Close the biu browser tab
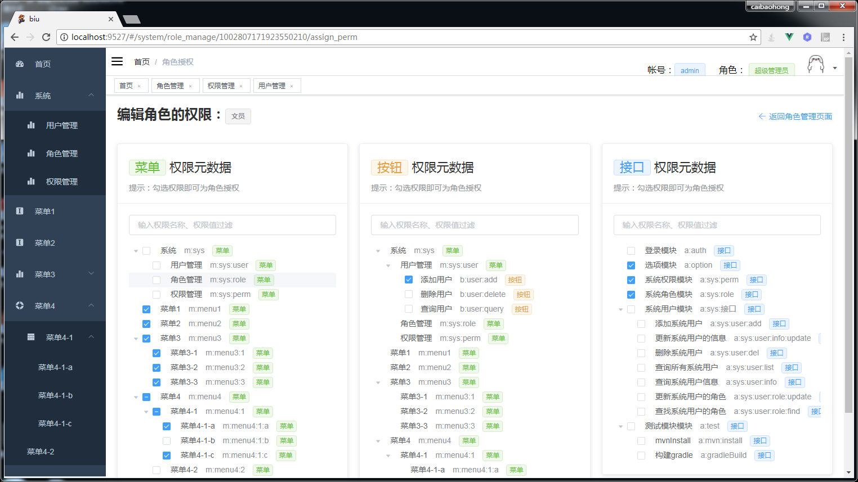 tap(110, 19)
